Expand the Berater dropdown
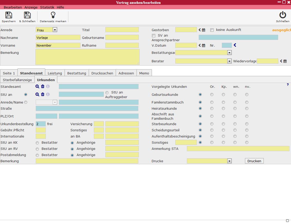Image resolution: width=291 pixels, height=224 pixels. tap(229, 61)
